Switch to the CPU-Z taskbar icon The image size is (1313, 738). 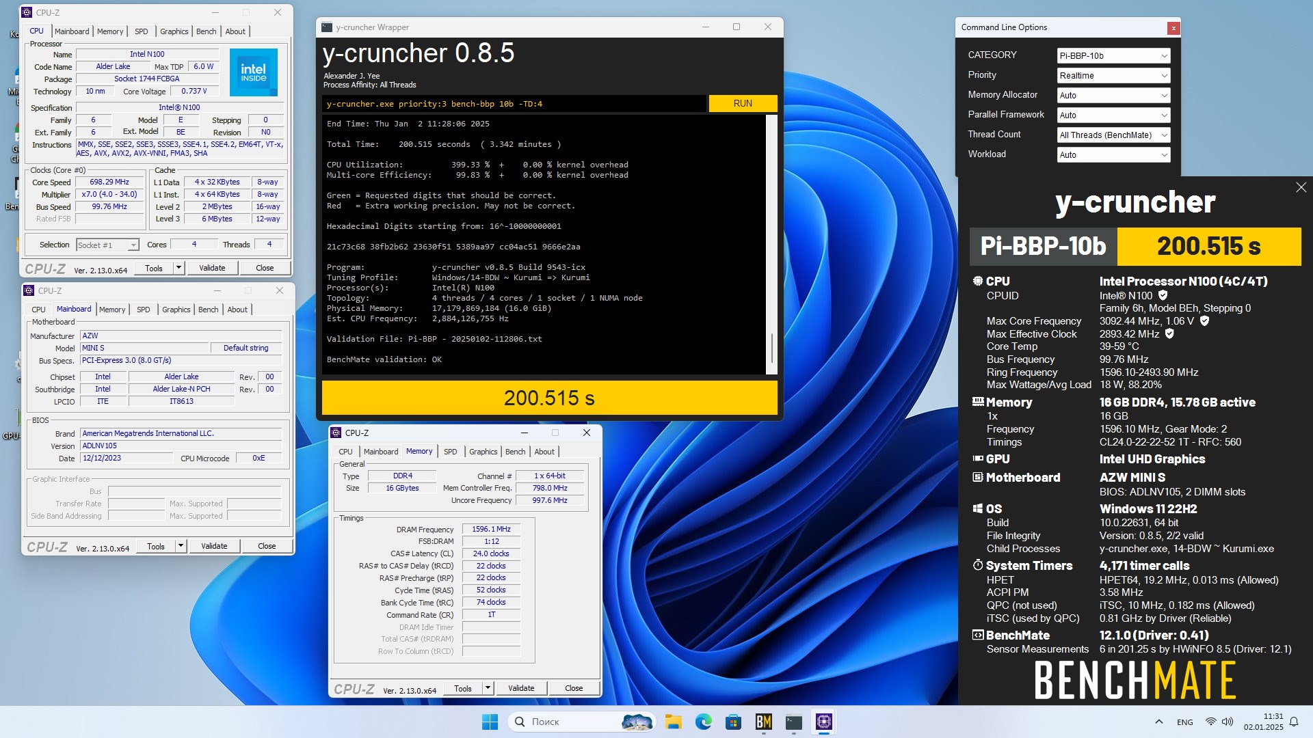tap(823, 722)
